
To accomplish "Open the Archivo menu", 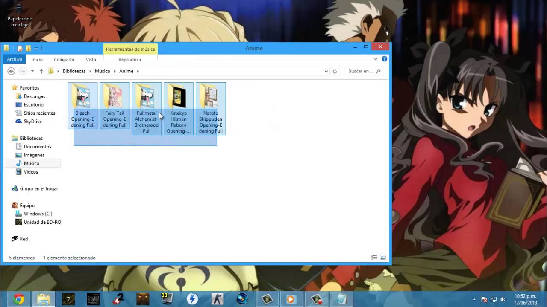I will [x=15, y=59].
